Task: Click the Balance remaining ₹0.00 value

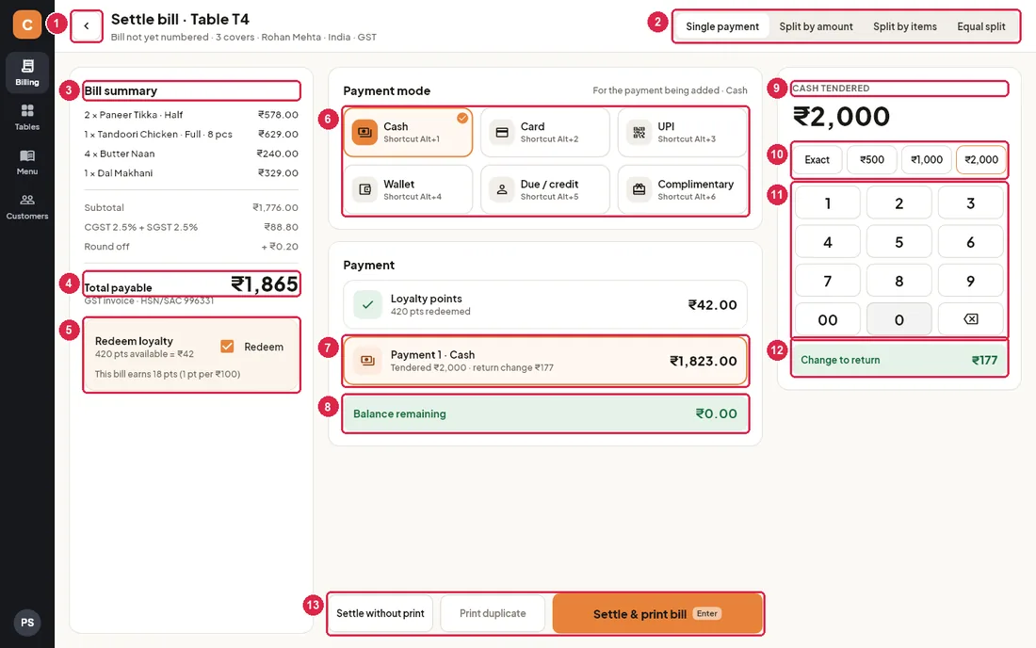Action: click(x=716, y=413)
